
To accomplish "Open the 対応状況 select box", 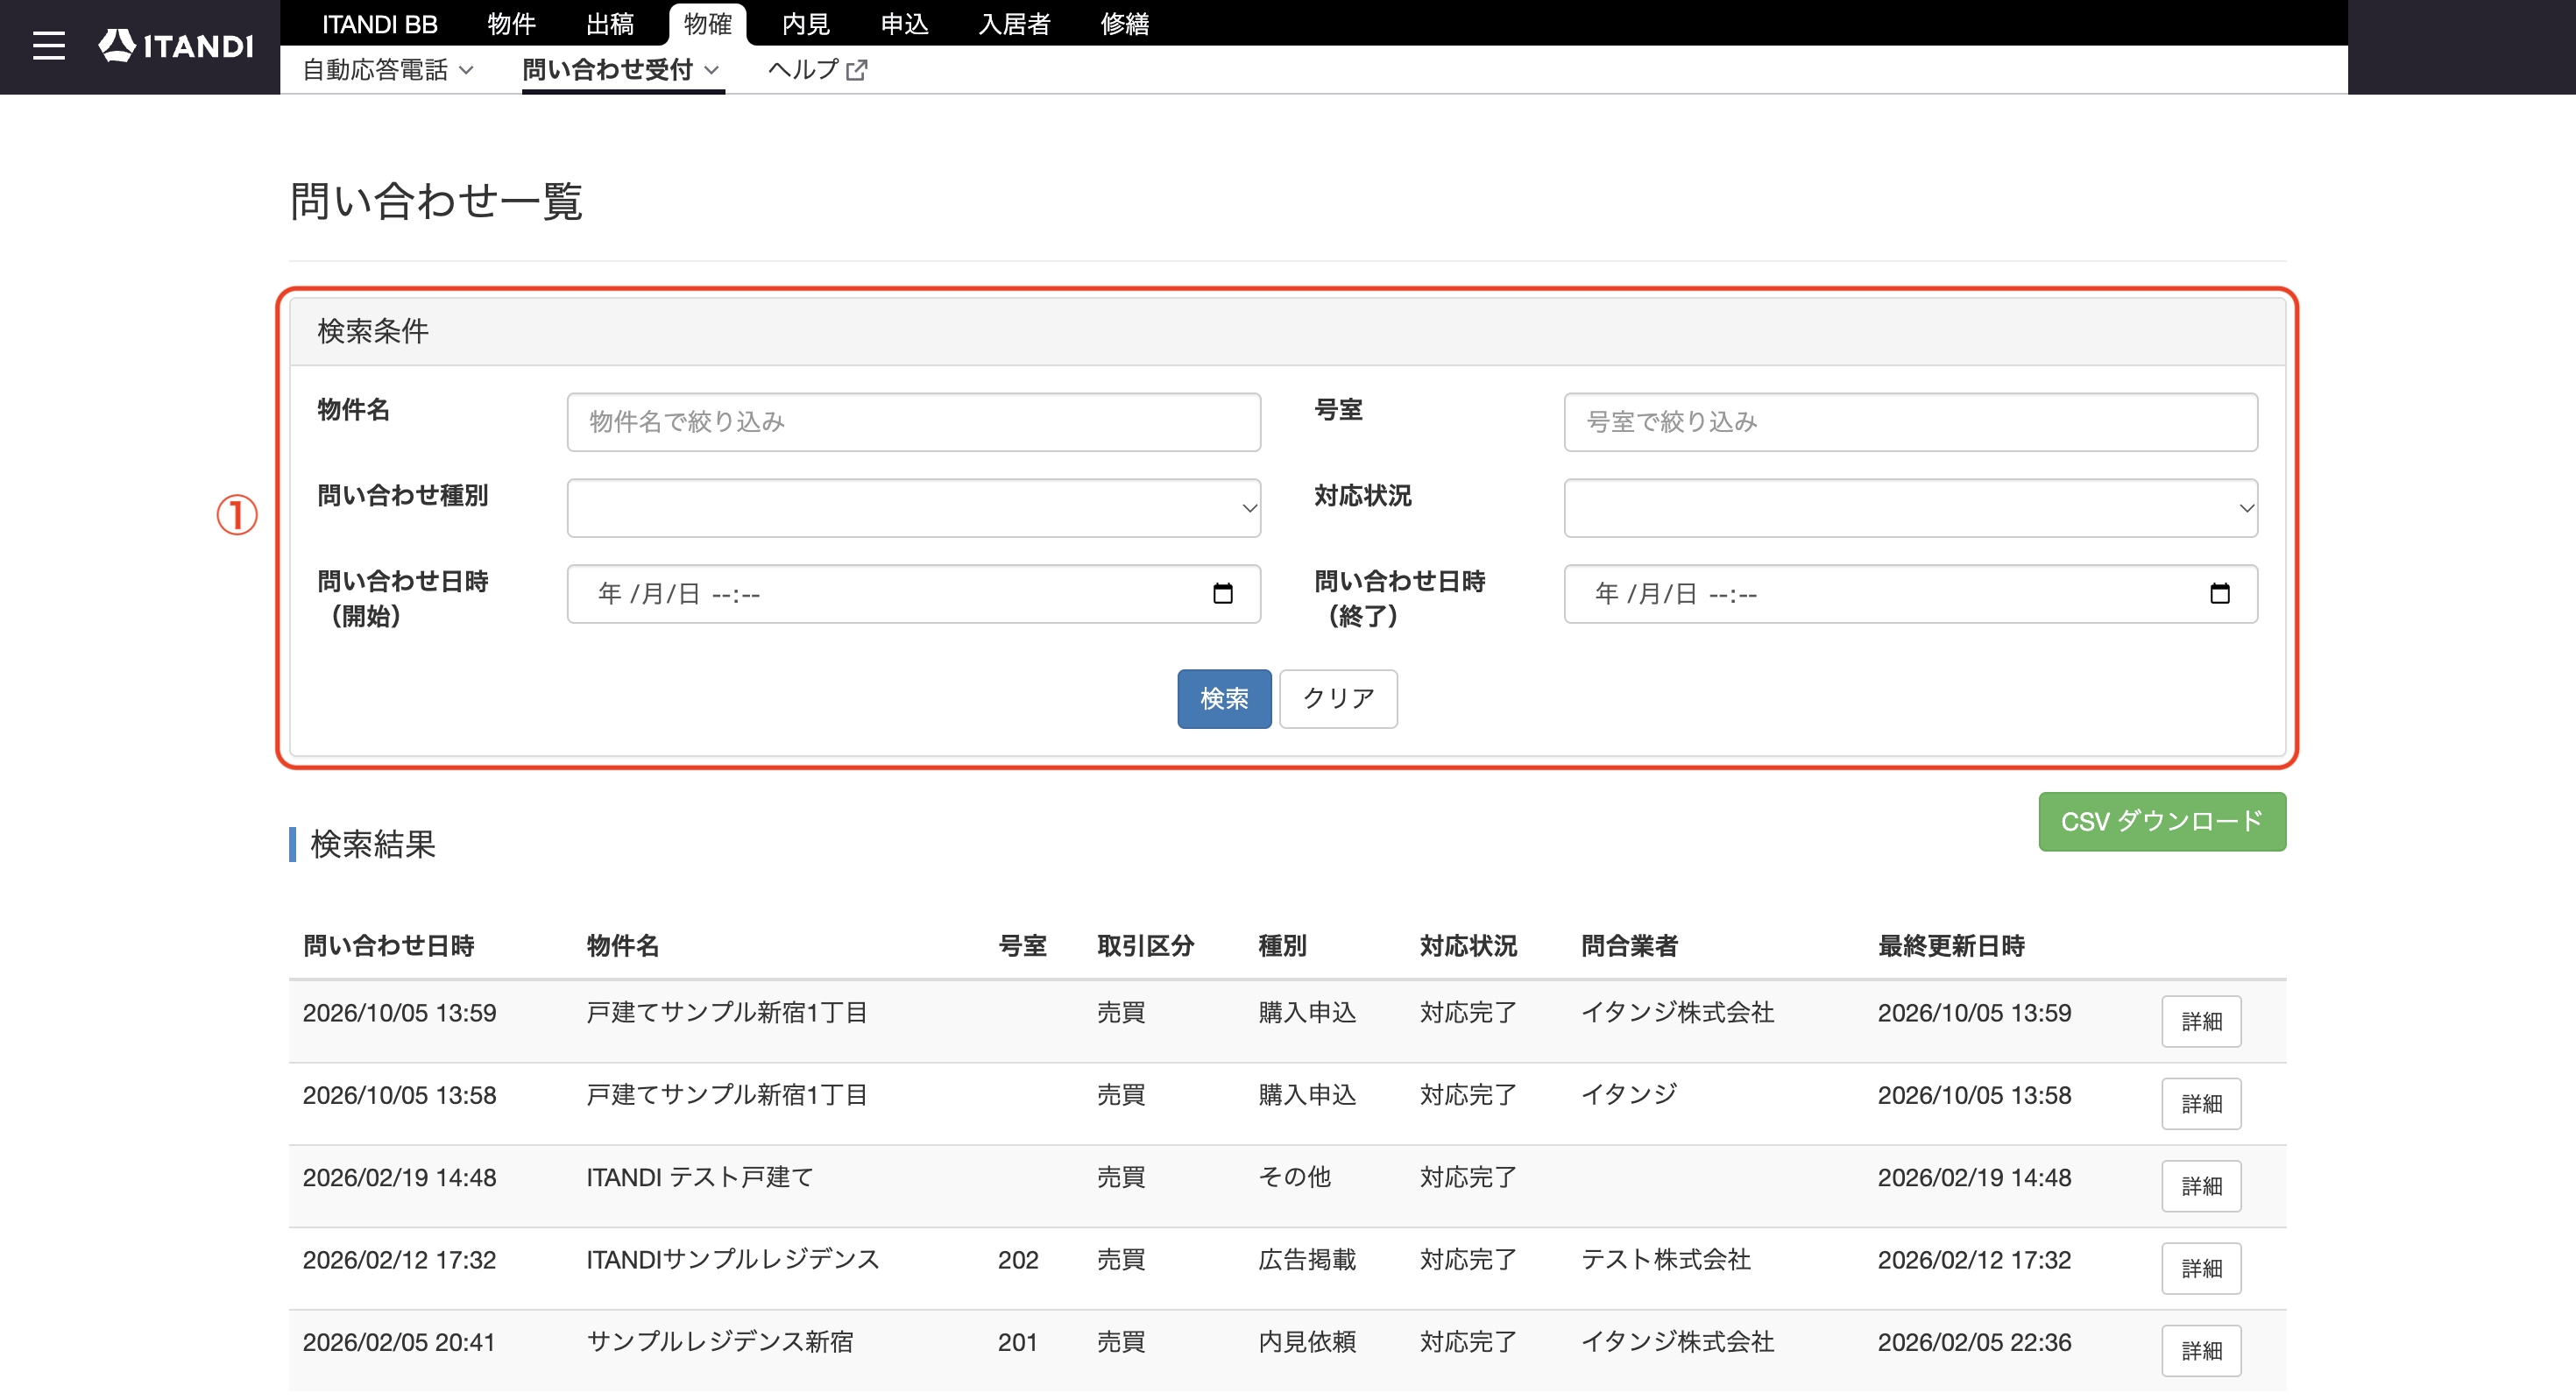I will pos(1910,508).
